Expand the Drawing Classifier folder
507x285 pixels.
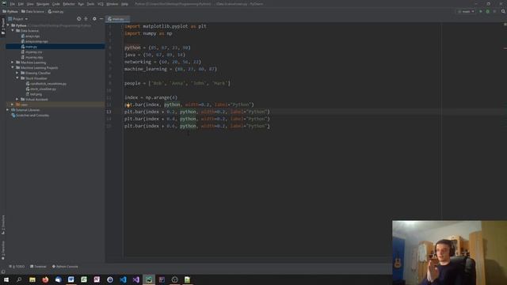pyautogui.click(x=17, y=73)
